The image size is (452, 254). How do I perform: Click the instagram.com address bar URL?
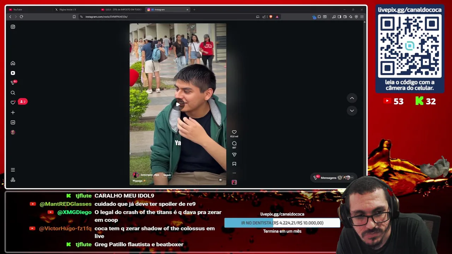point(106,17)
